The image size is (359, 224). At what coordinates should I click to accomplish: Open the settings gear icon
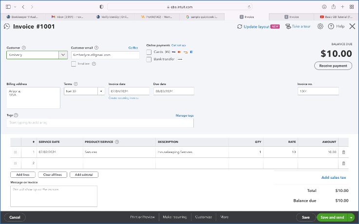(320, 27)
